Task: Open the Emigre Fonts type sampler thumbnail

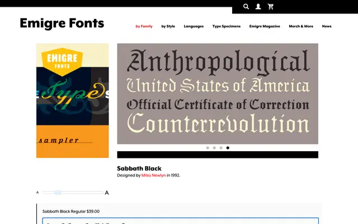Action: click(x=73, y=101)
